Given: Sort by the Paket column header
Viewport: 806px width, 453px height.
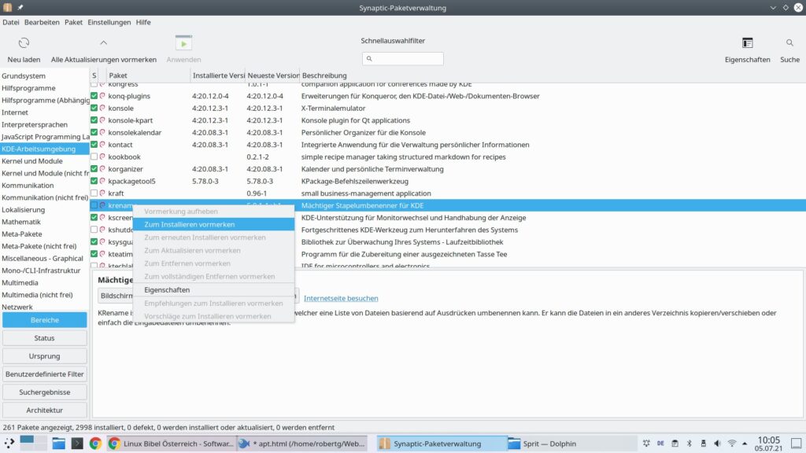Looking at the screenshot, I should click(x=147, y=75).
